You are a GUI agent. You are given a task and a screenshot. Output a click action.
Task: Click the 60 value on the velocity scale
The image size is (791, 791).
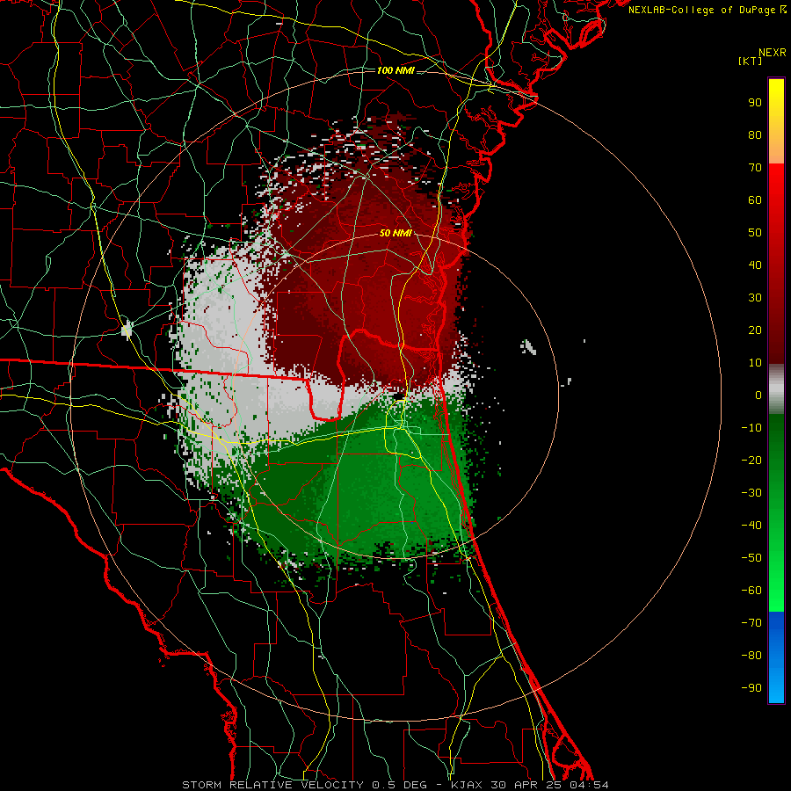[x=755, y=200]
